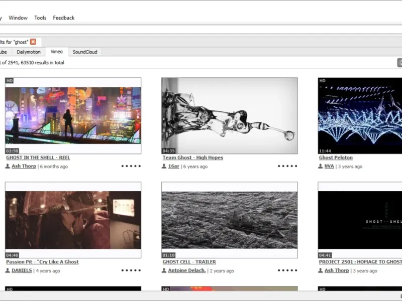Screen dimensions: 402x301
Task: Open the Ghost Cell Trailer thumbnail
Action: tap(230, 220)
